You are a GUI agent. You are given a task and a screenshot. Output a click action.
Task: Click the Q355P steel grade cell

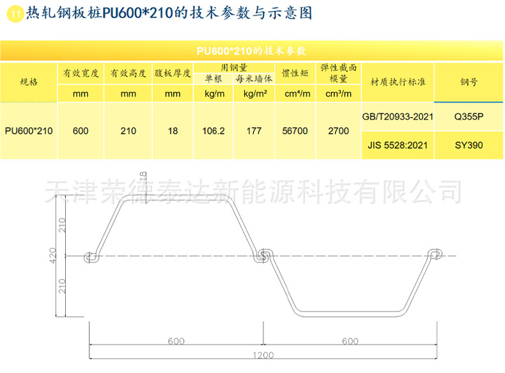tap(469, 116)
